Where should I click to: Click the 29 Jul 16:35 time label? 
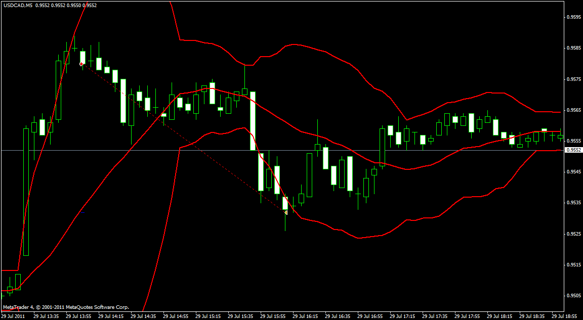338,316
